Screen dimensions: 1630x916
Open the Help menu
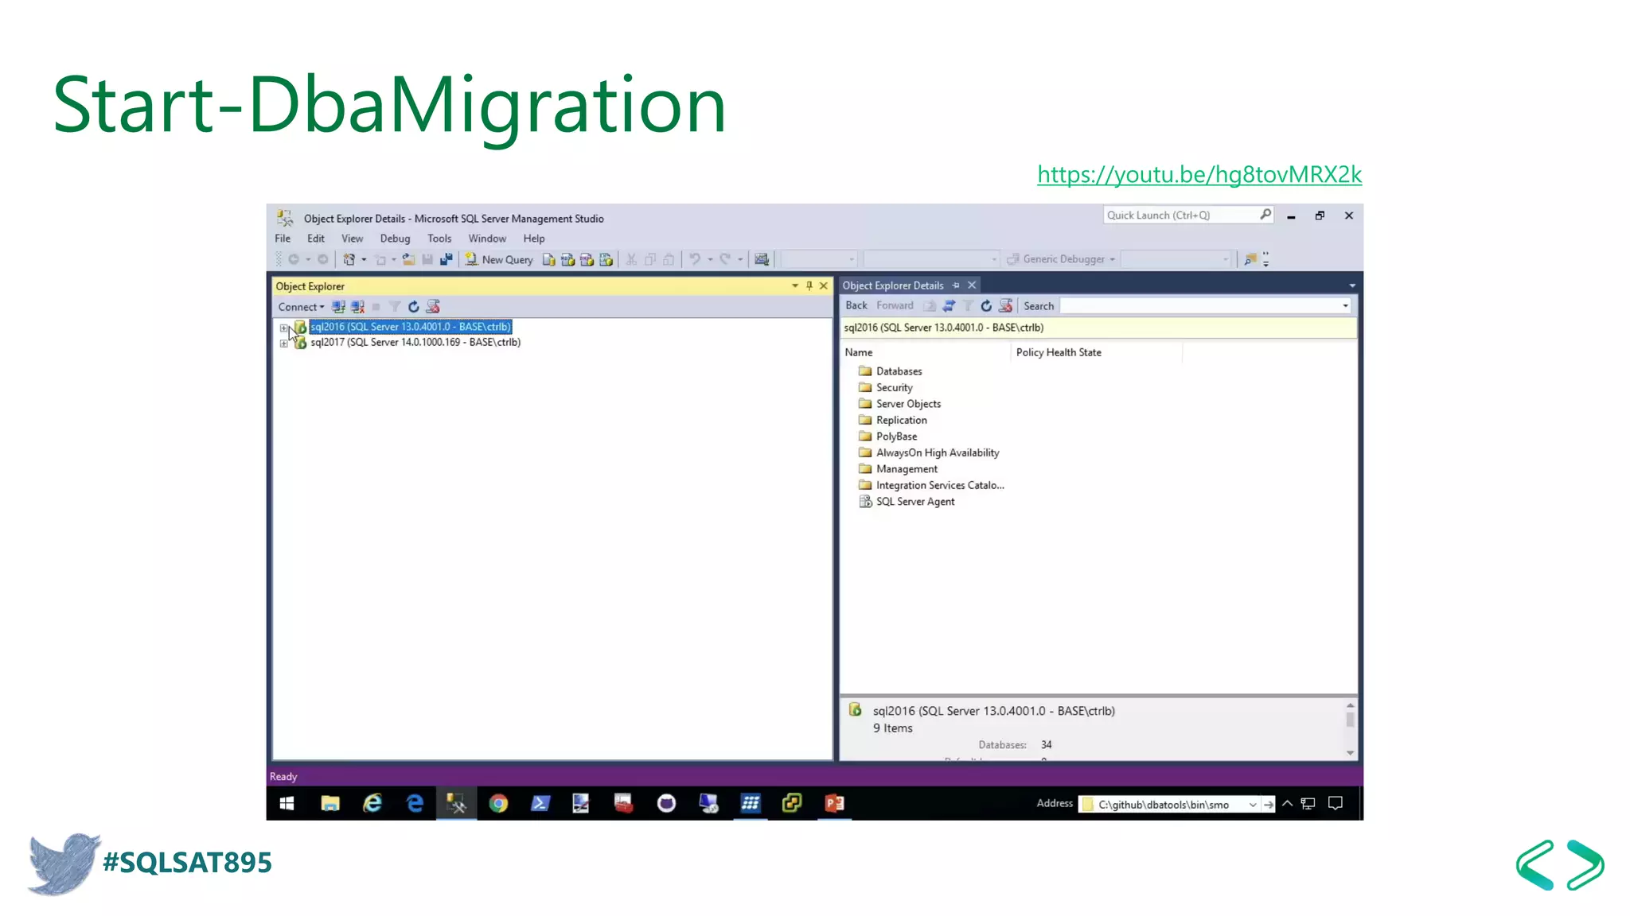534,239
